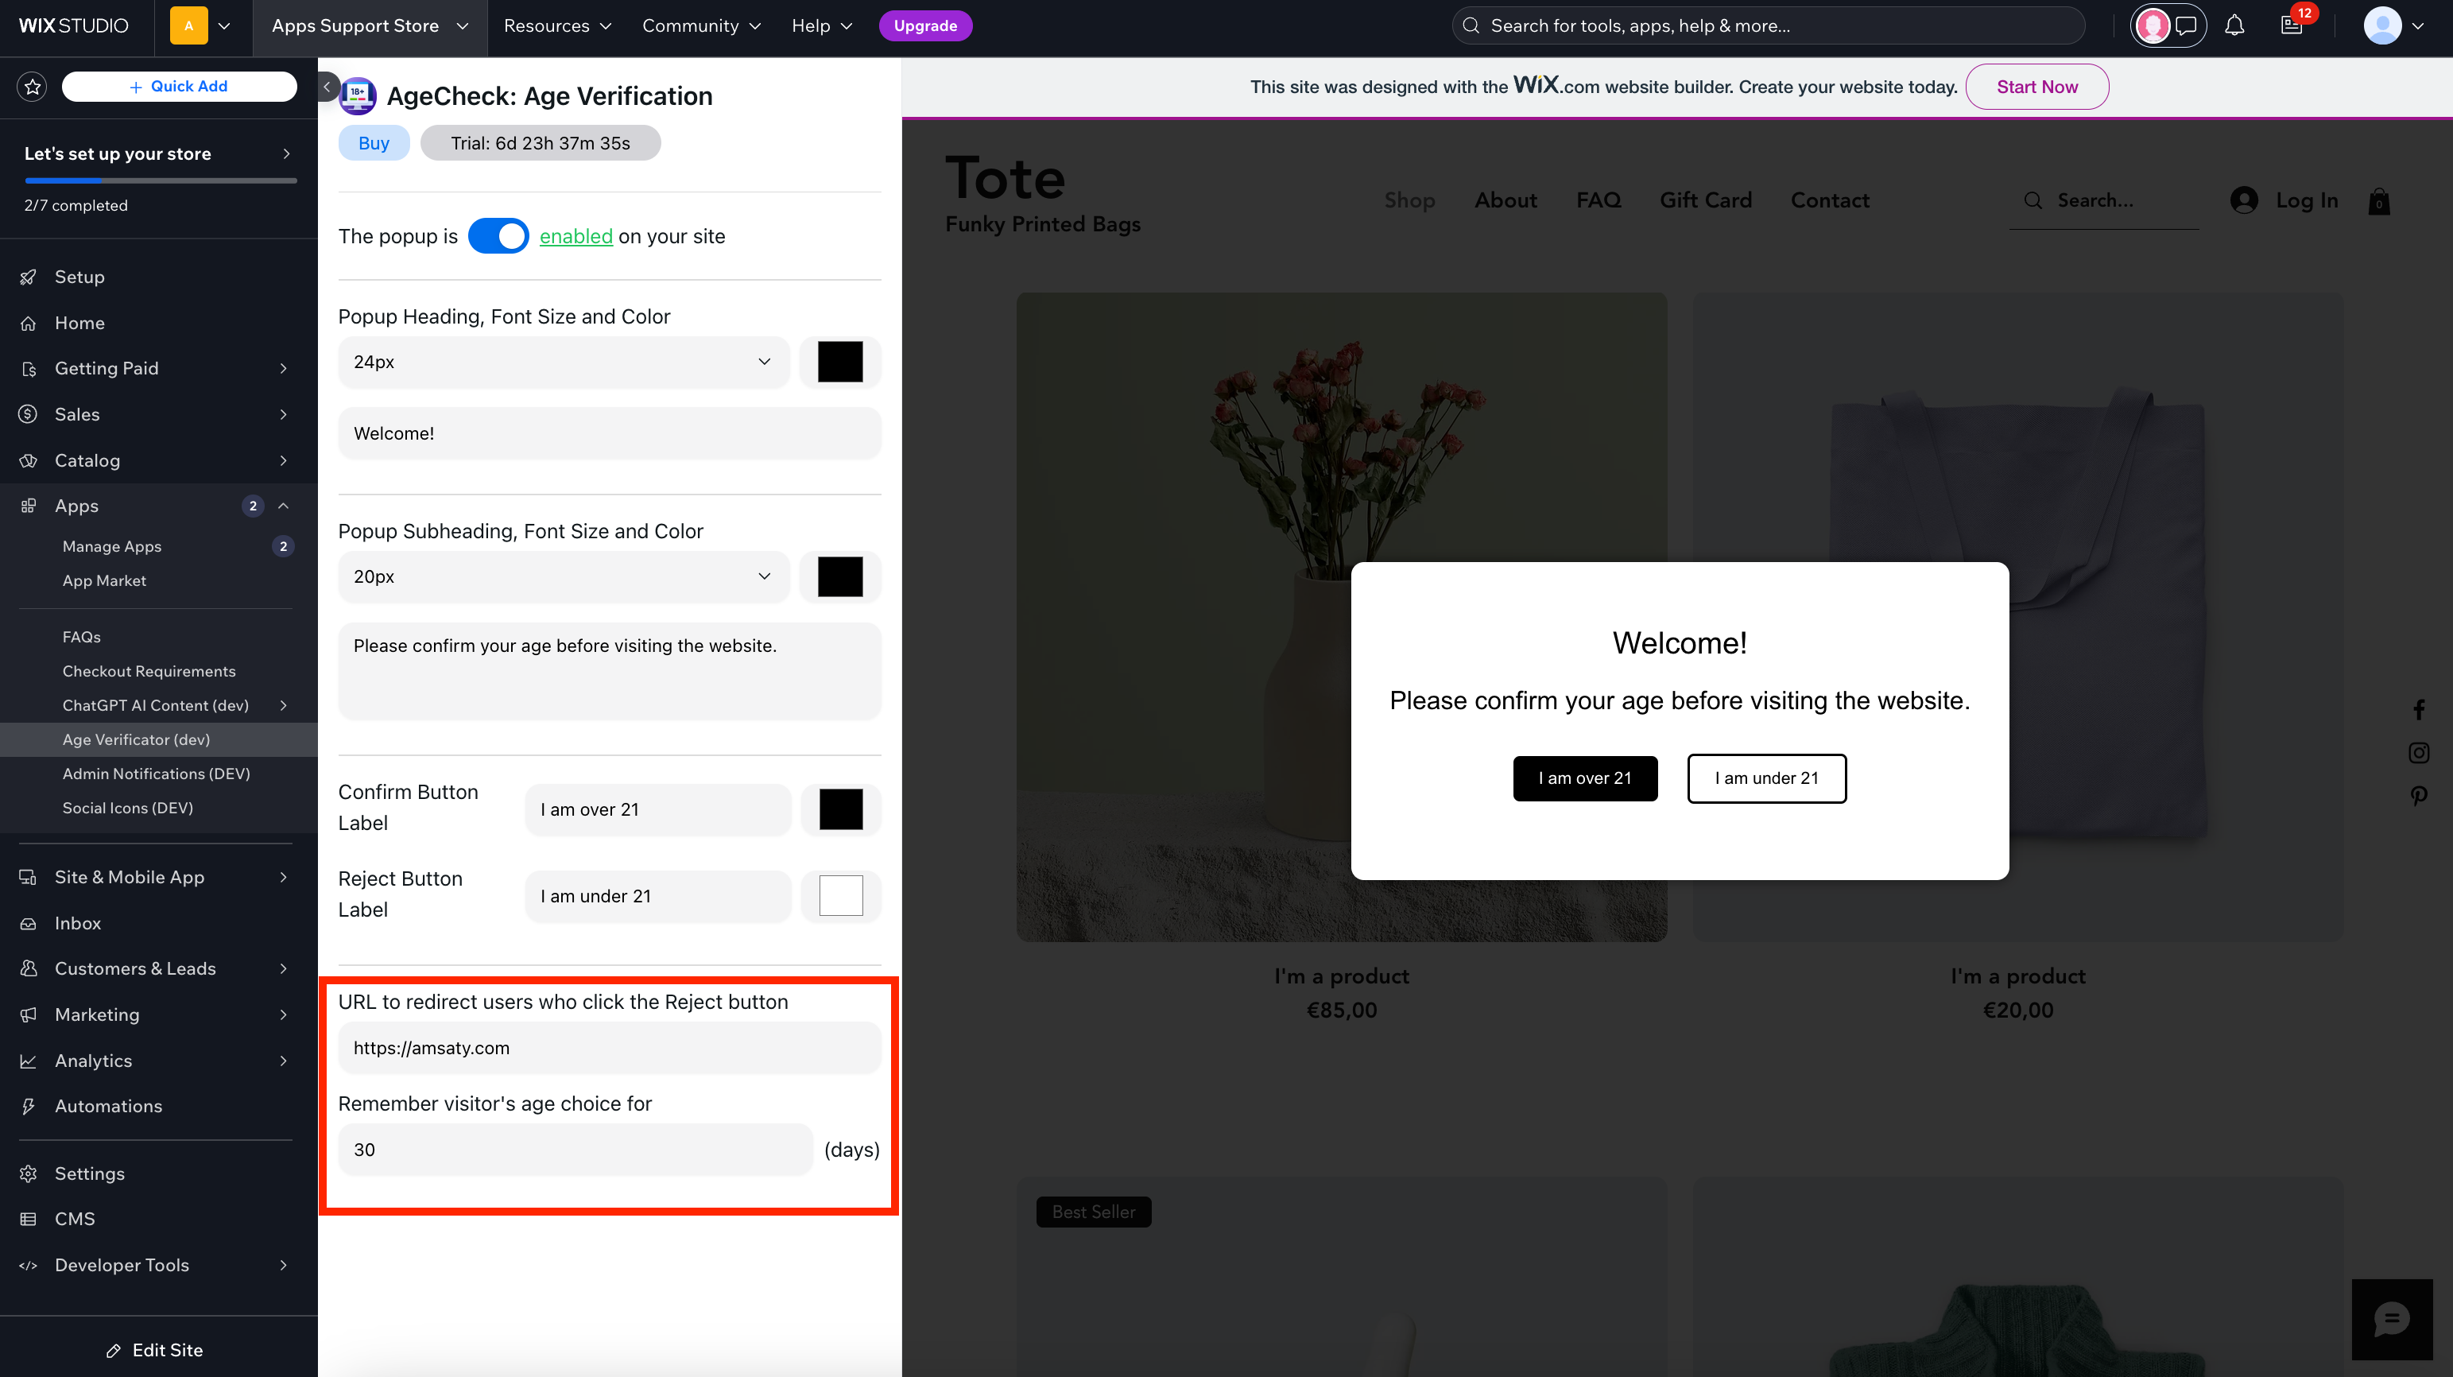The height and width of the screenshot is (1377, 2453).
Task: Click the Analytics chart icon
Action: click(29, 1061)
